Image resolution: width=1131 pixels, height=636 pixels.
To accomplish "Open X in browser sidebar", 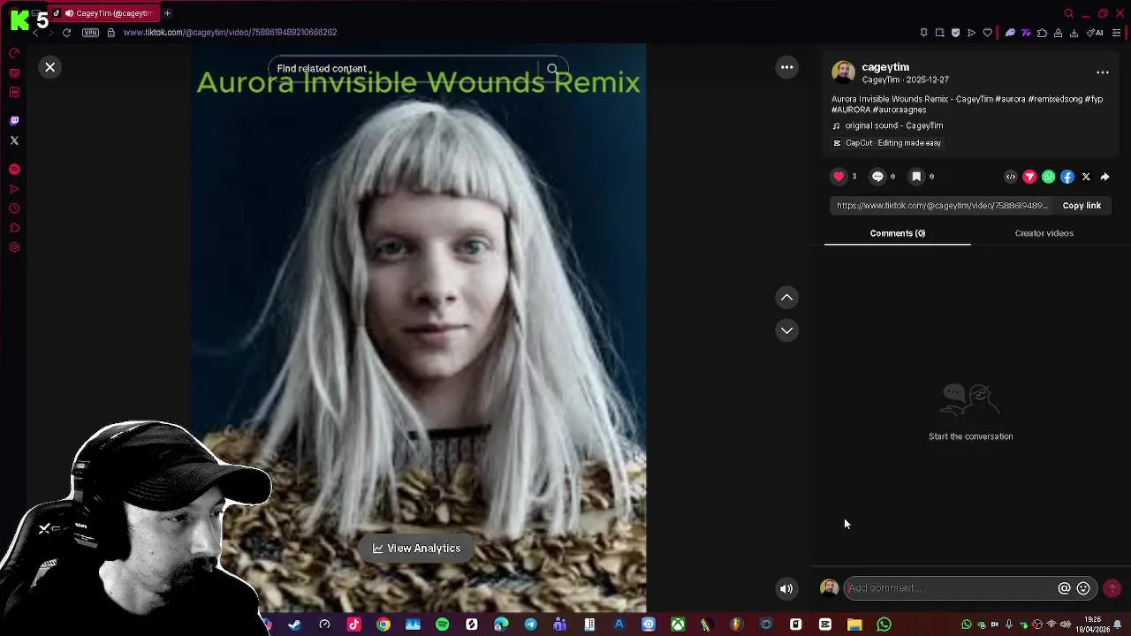I will coord(14,140).
